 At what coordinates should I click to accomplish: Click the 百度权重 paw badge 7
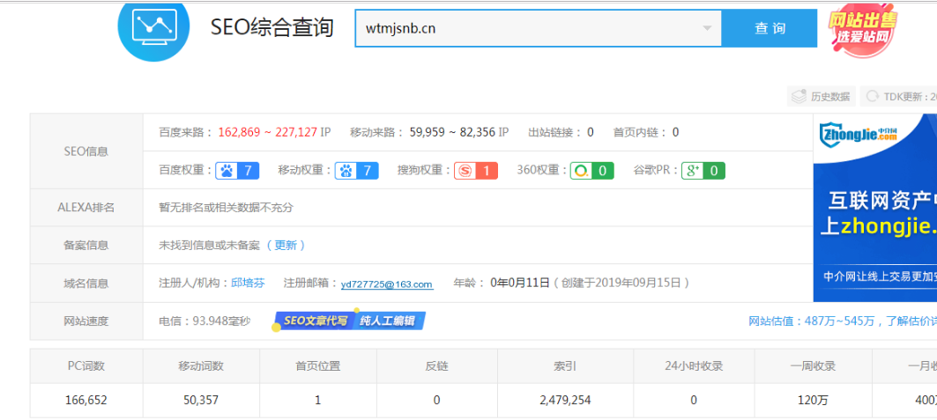(x=237, y=171)
